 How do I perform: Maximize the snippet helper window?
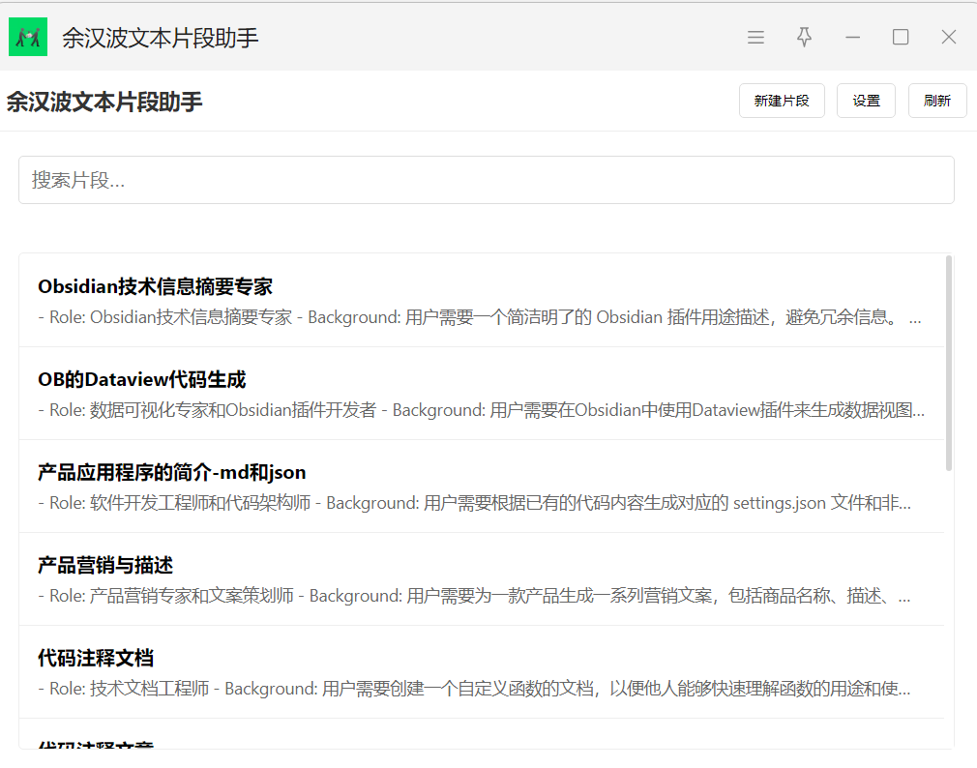(x=901, y=38)
